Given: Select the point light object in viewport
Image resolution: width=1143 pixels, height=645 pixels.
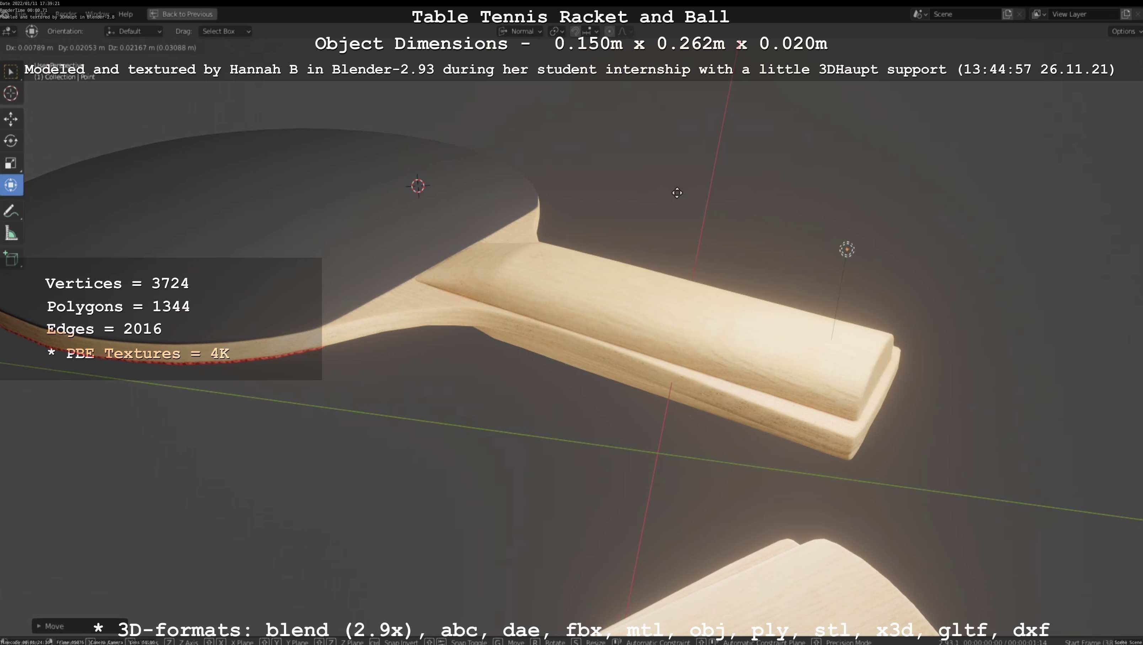Looking at the screenshot, I should point(846,249).
